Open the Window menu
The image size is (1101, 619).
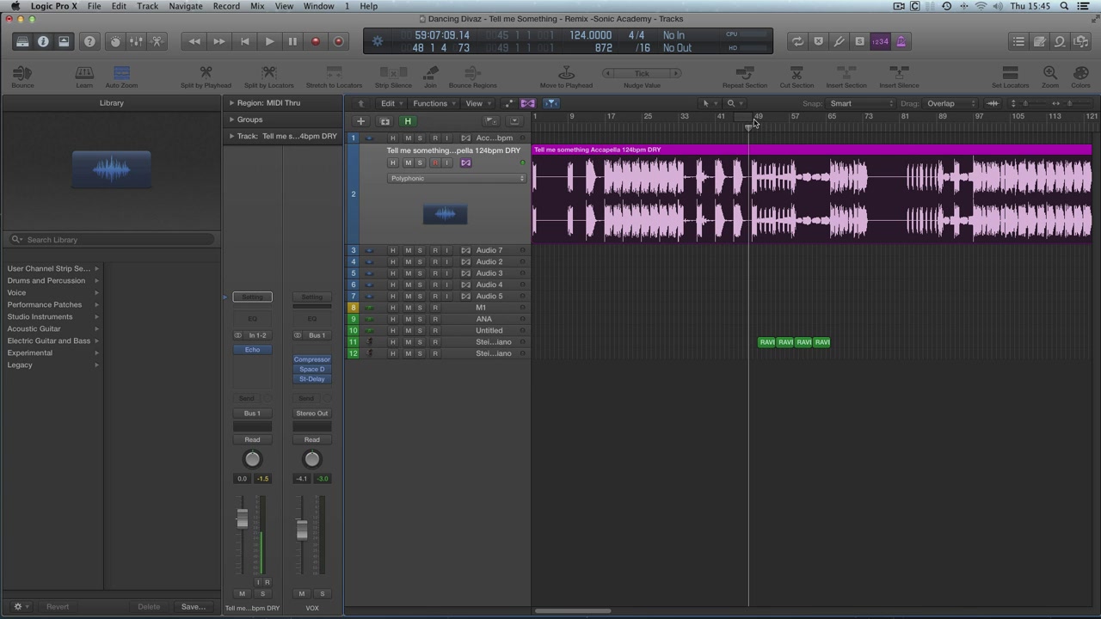[318, 6]
